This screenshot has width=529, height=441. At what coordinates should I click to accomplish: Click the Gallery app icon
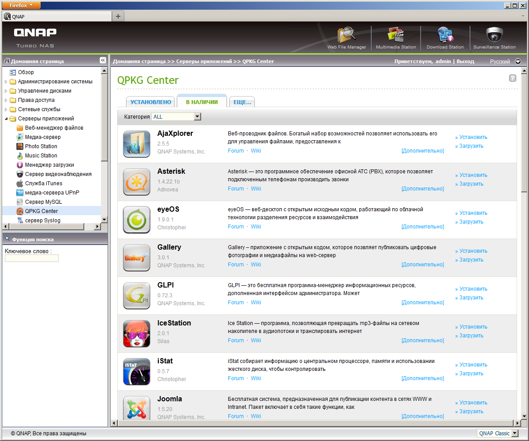click(x=137, y=258)
